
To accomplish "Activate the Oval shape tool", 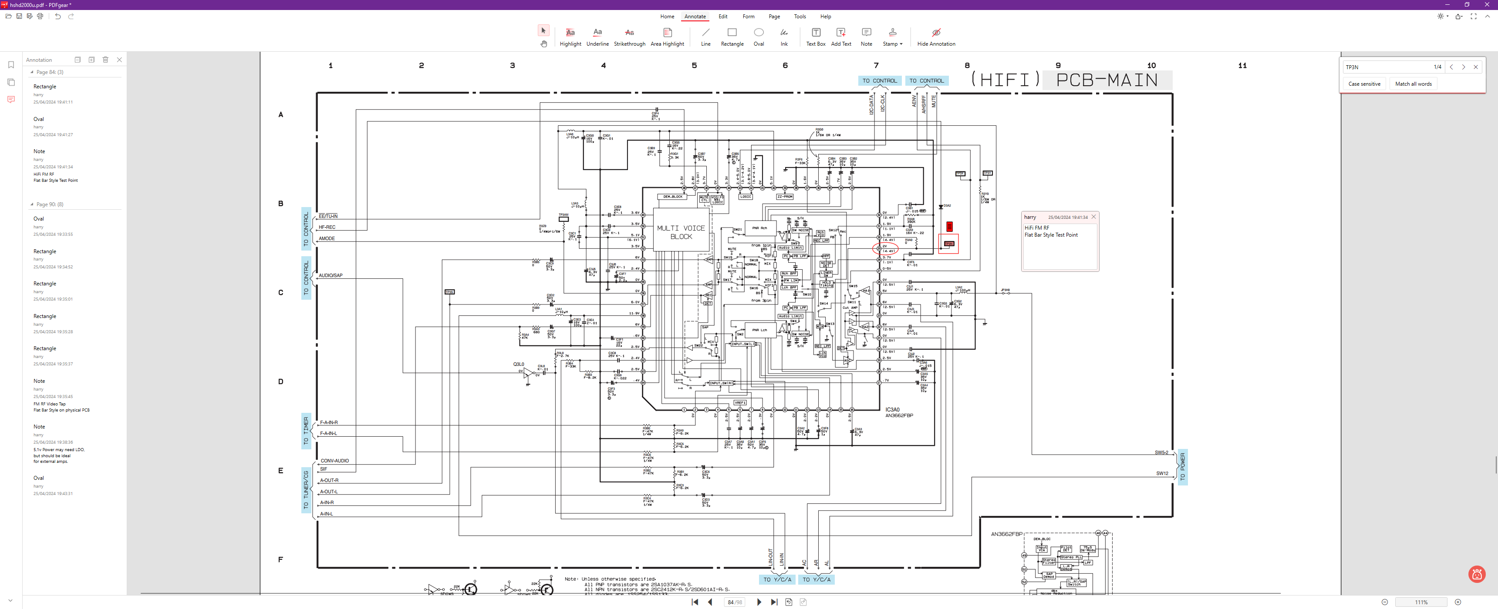I will 758,36.
